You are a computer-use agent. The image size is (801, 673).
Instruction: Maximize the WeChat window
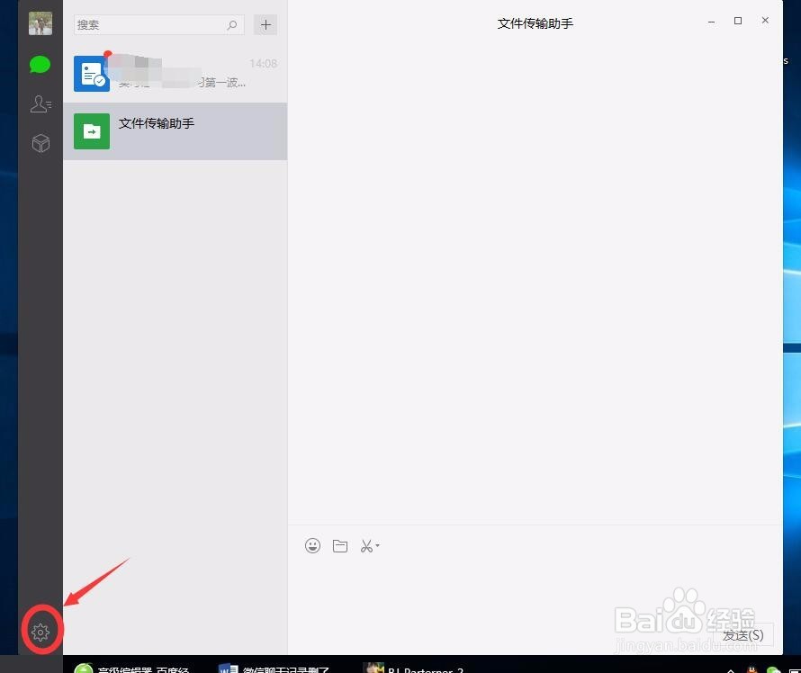[x=738, y=21]
